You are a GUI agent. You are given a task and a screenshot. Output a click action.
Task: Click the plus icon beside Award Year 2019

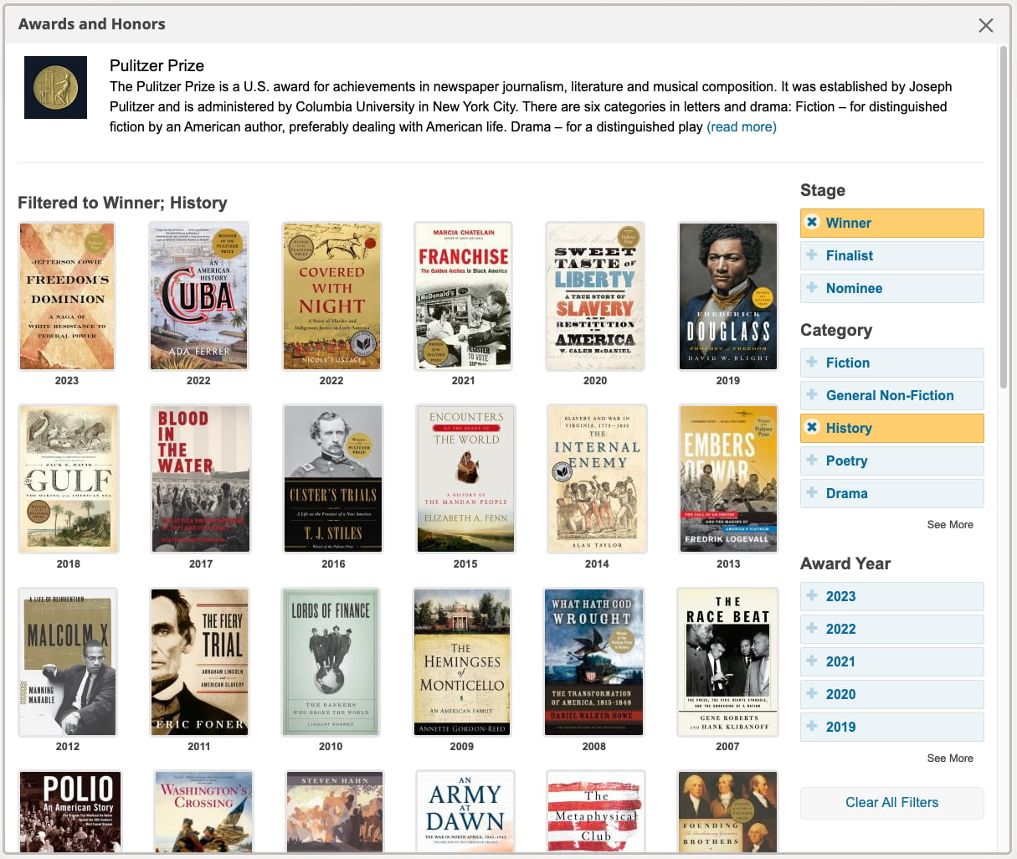click(811, 727)
